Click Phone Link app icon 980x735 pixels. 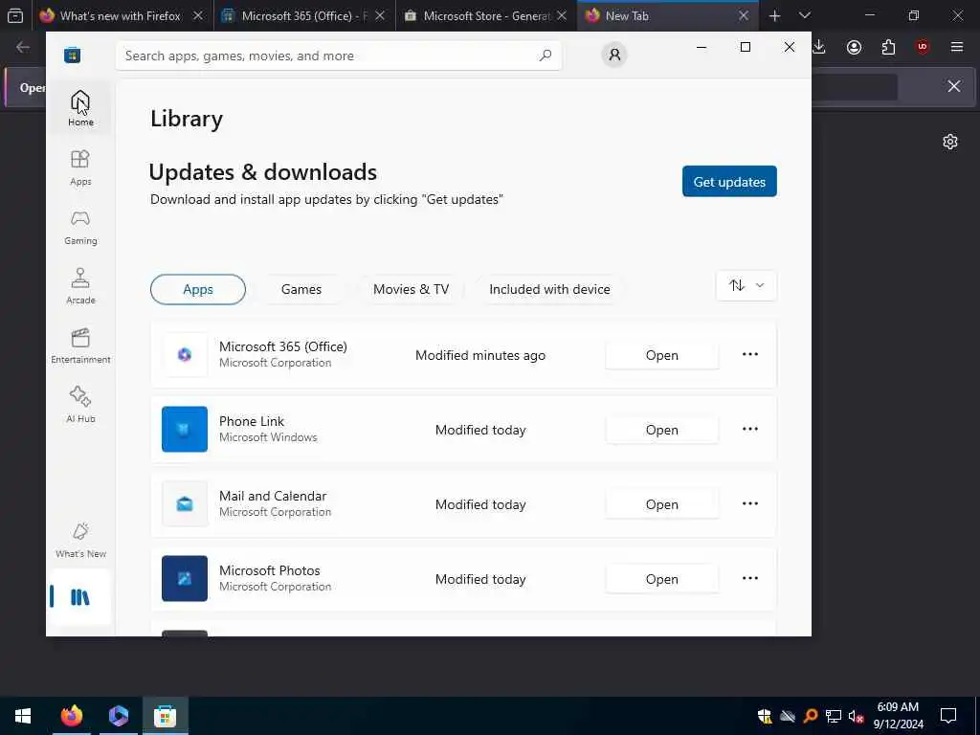coord(185,430)
